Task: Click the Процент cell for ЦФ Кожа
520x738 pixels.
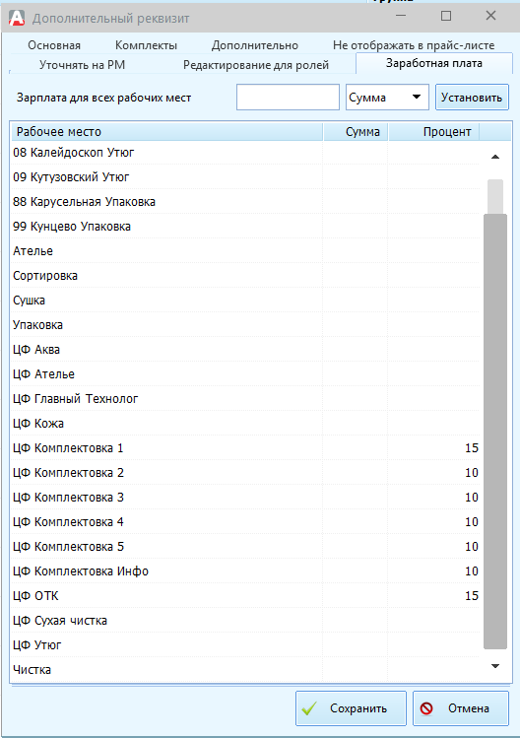Action: (x=434, y=423)
